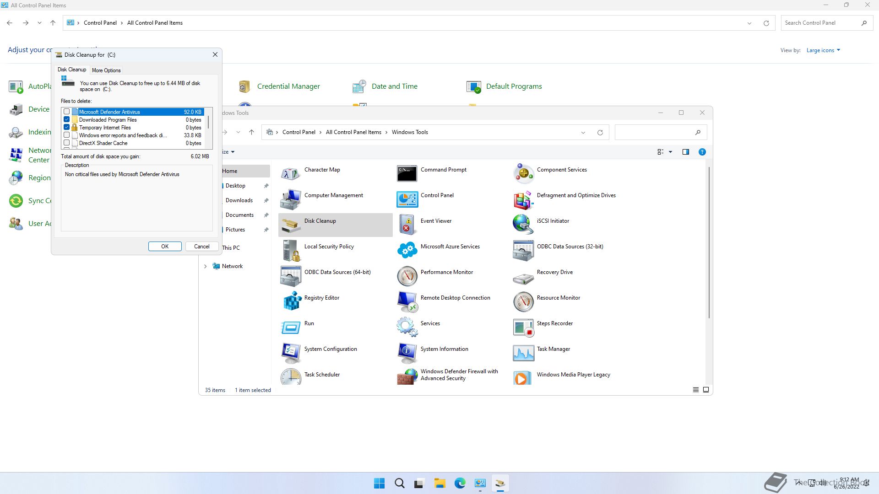This screenshot has width=879, height=494.
Task: Open File Explorer from taskbar
Action: 439,483
